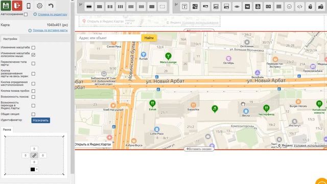Insert a four-column section layout
Image resolution: width=327 pixels, height=184 pixels.
pyautogui.click(x=131, y=7)
